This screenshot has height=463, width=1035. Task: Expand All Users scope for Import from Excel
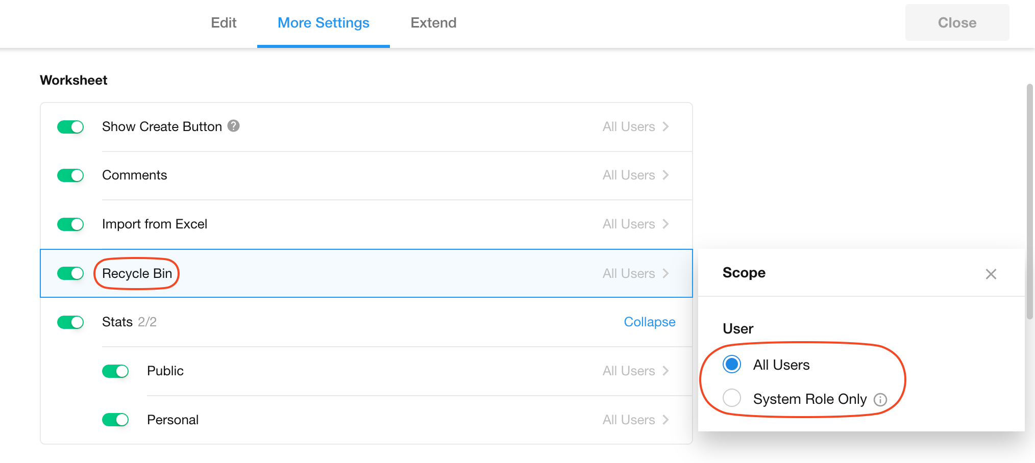(x=635, y=224)
